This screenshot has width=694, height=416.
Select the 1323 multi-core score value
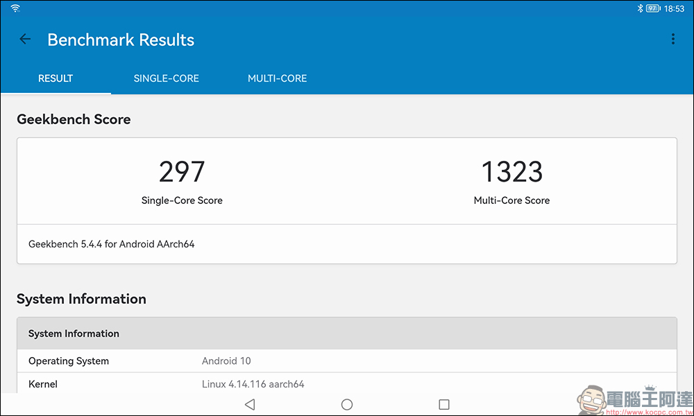511,171
